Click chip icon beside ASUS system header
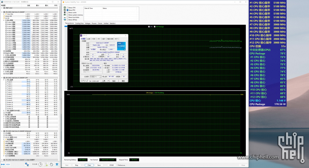This screenshot has width=309, height=168. pyautogui.click(x=4, y=8)
